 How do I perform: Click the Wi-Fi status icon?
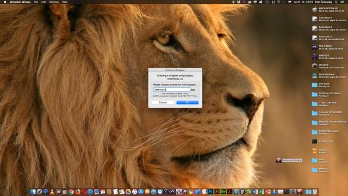click(279, 2)
